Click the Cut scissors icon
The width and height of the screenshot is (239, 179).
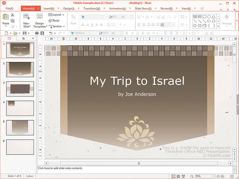point(13,15)
